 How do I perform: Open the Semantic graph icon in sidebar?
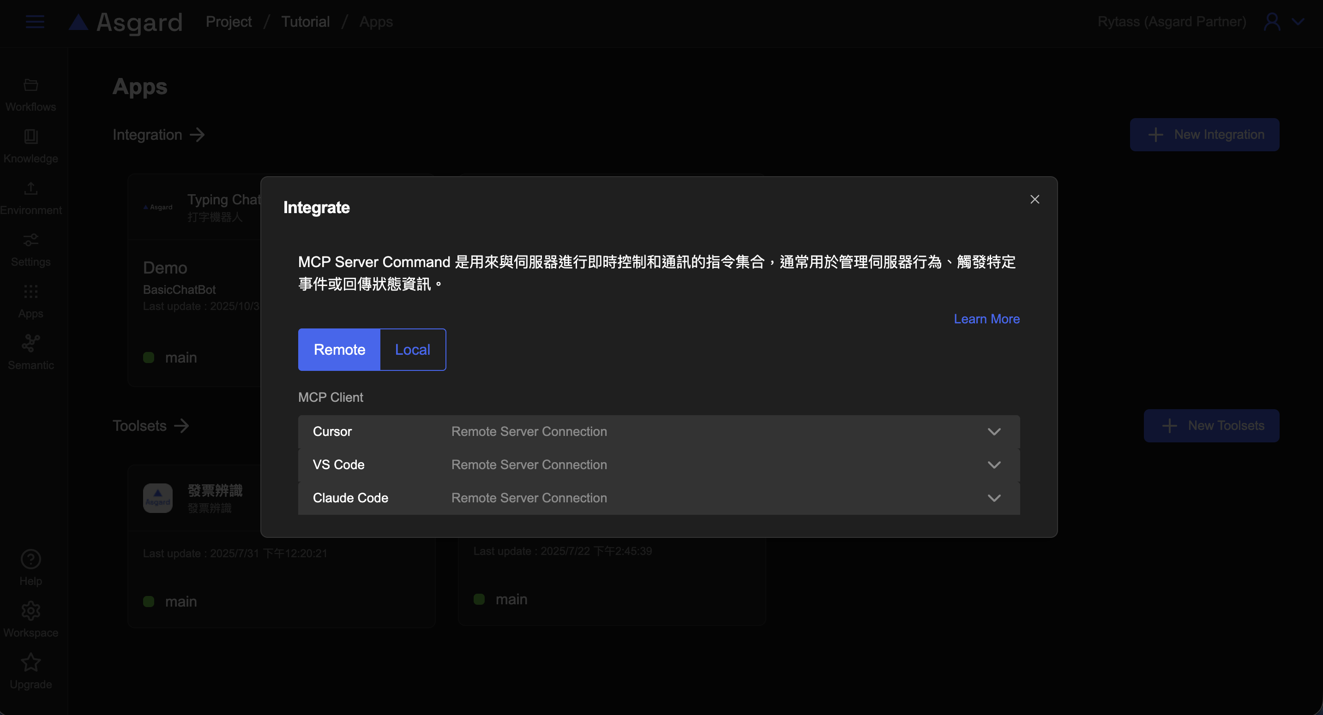(x=31, y=343)
